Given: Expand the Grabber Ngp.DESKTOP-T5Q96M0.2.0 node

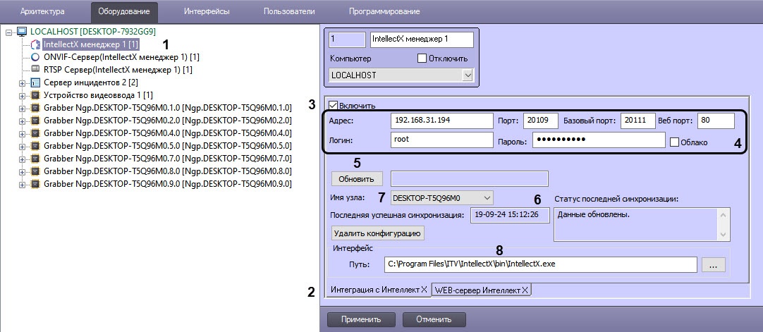Looking at the screenshot, I should click(22, 121).
